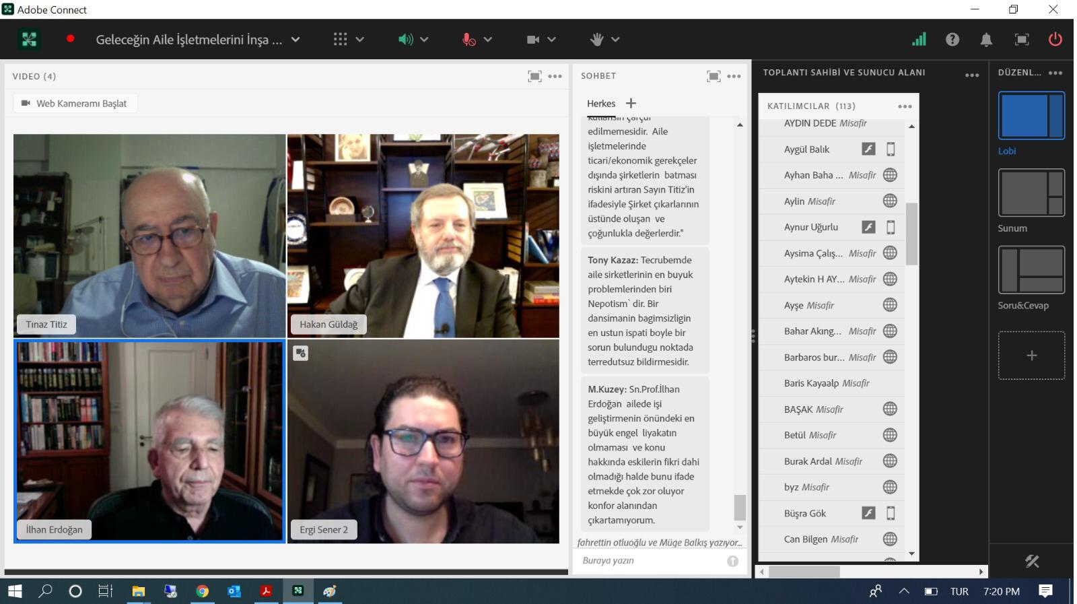Maximize the Video pod to full screen
Viewport: 1077px width, 604px height.
(534, 76)
